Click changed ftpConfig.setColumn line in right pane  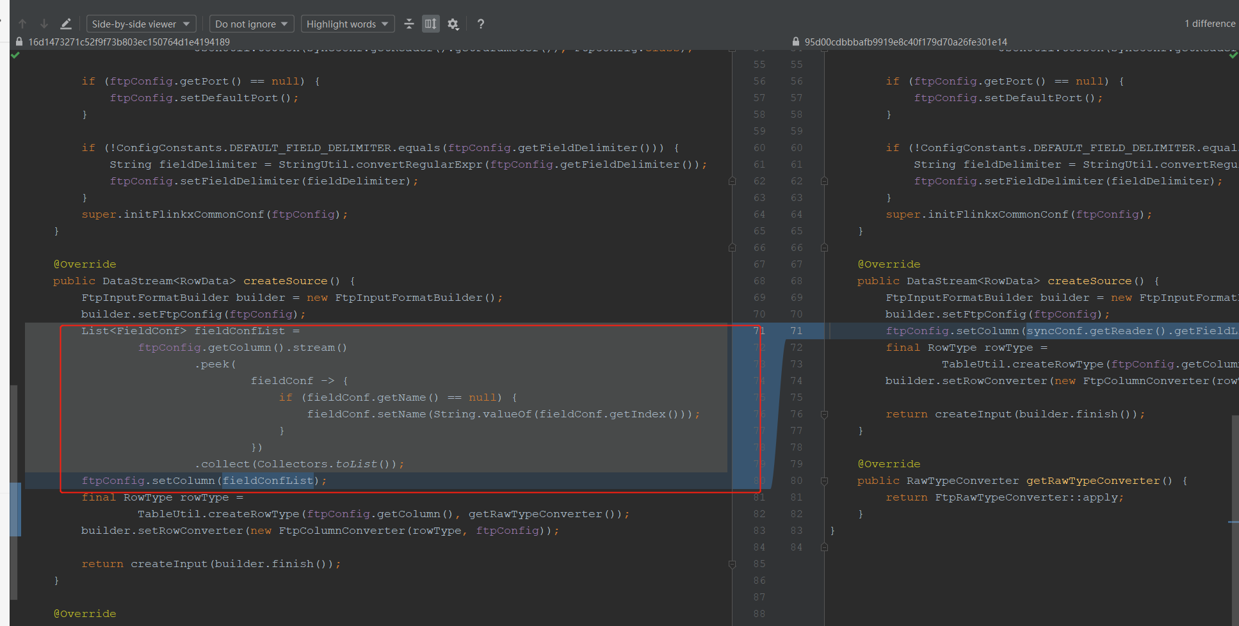[1062, 331]
